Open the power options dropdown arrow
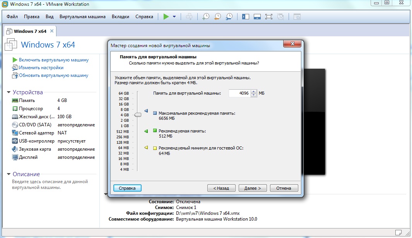Screen dimensions: 412x238 [x=174, y=17]
